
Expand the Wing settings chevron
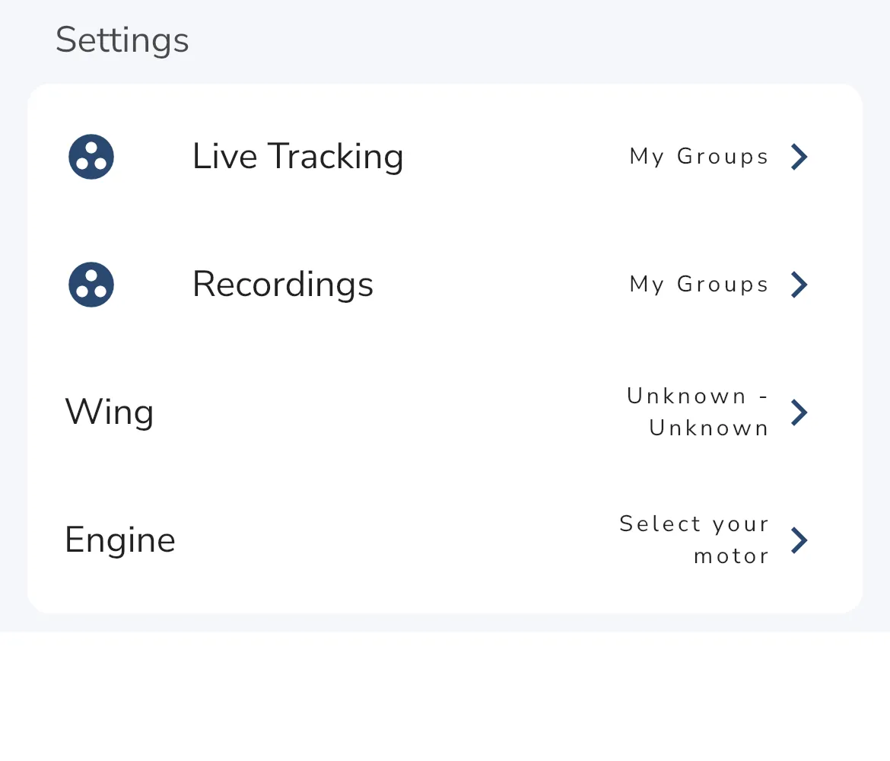click(x=799, y=412)
